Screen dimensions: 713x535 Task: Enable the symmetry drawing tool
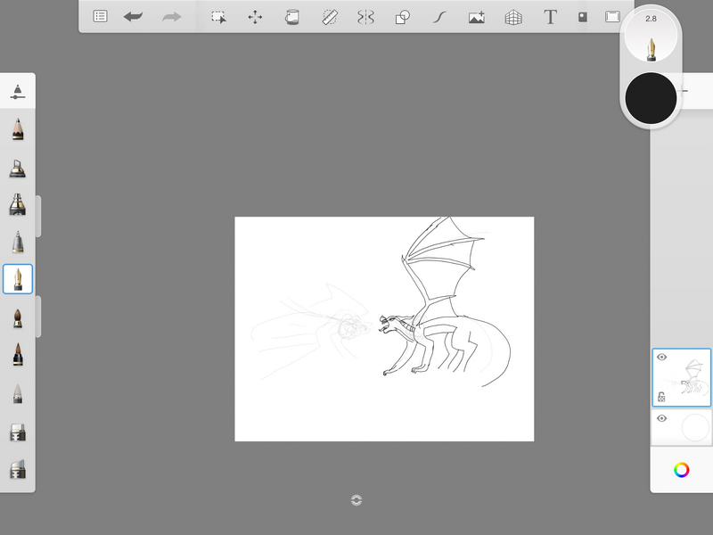pyautogui.click(x=365, y=17)
